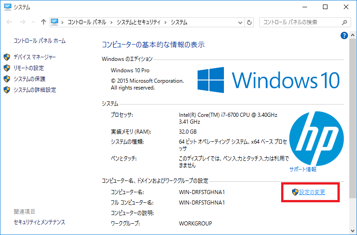357x235 pixels.
Task: Click the back arrow navigation button
Action: (x=8, y=22)
